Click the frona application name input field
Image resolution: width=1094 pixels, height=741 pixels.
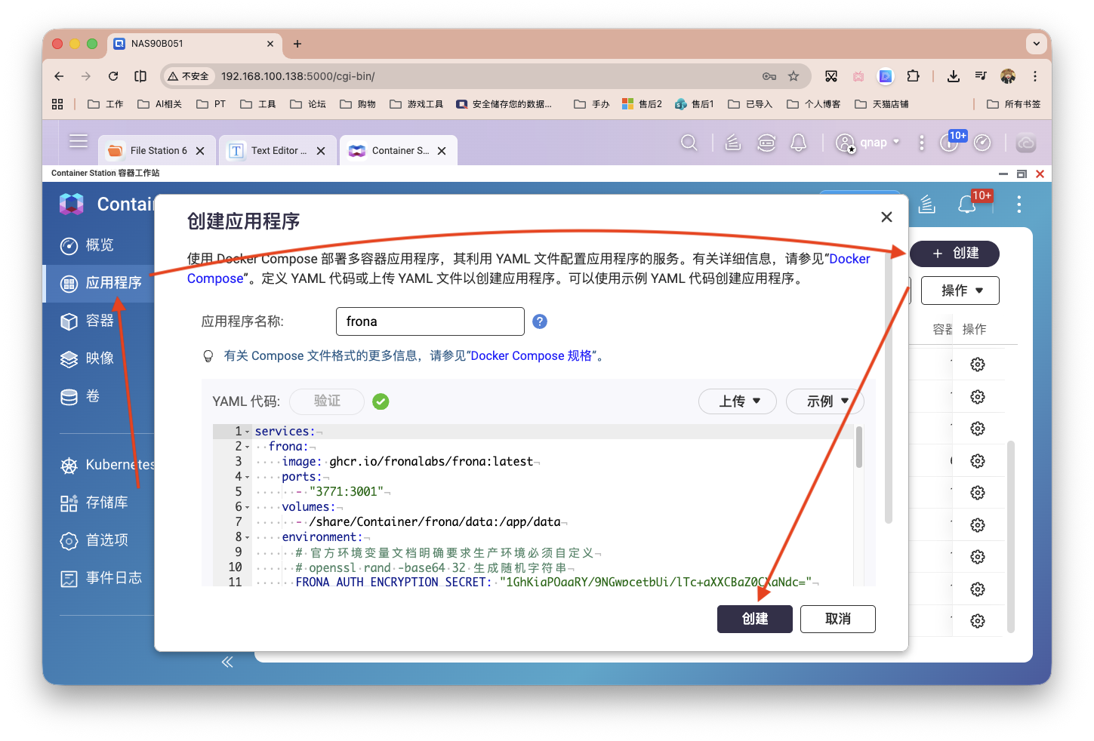[430, 321]
